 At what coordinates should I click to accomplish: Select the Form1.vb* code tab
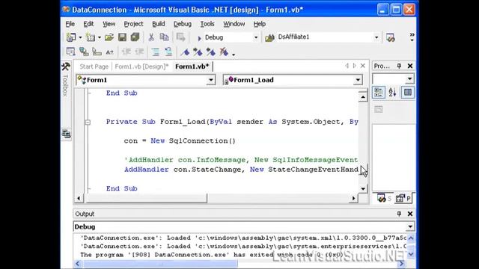click(x=192, y=67)
